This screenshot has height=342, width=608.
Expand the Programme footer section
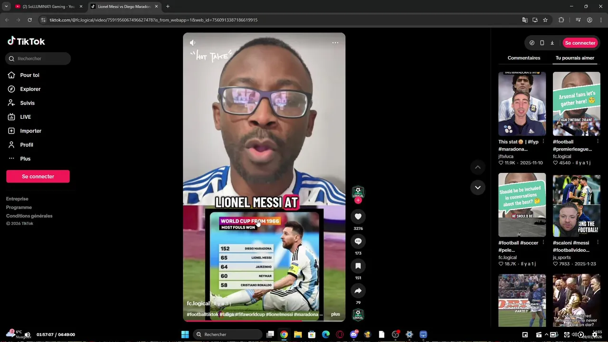pyautogui.click(x=19, y=208)
